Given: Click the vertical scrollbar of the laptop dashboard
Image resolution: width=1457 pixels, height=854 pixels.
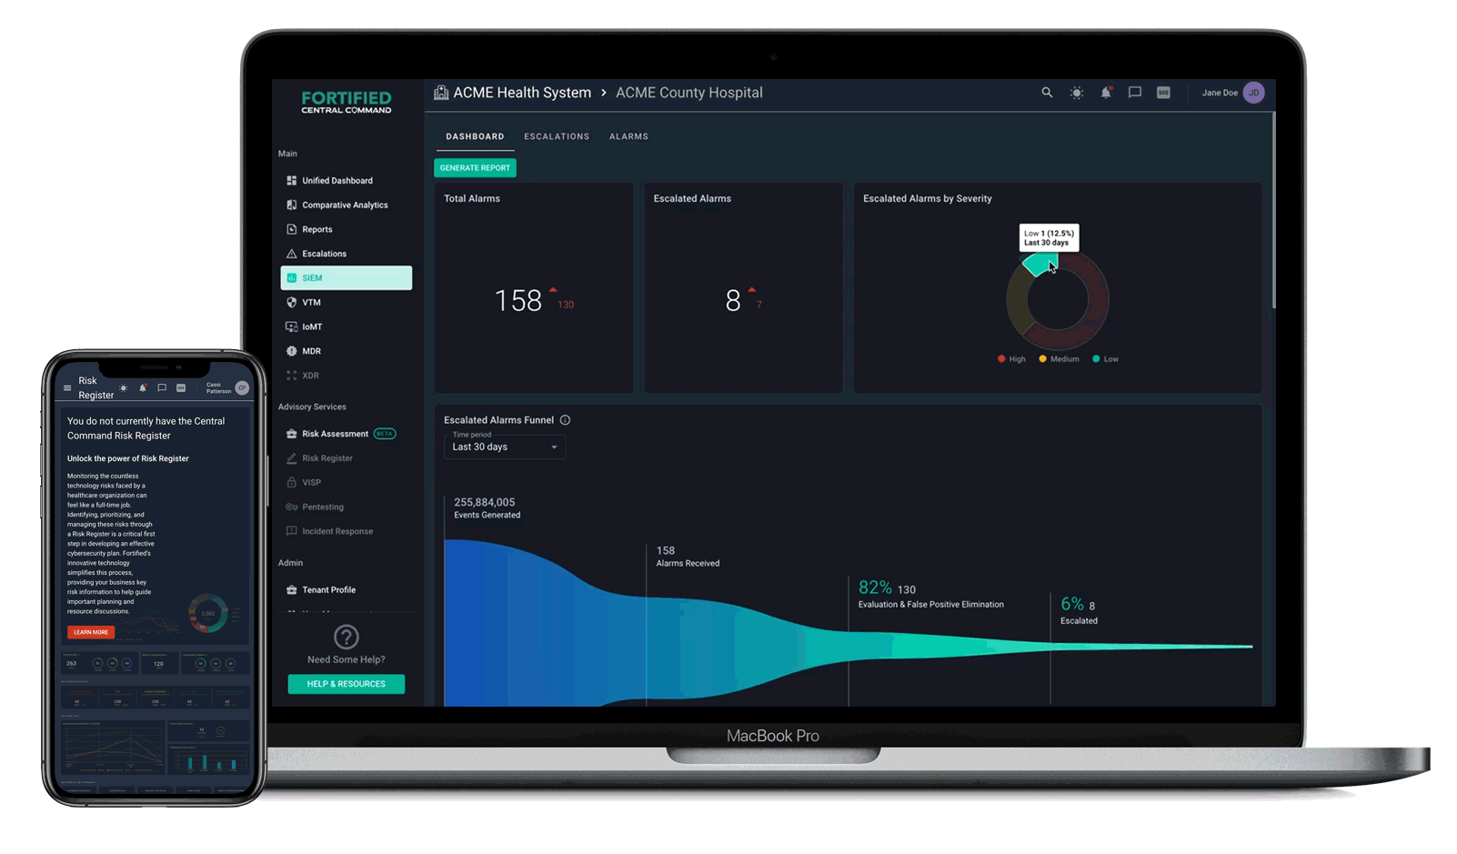Looking at the screenshot, I should click(1273, 211).
